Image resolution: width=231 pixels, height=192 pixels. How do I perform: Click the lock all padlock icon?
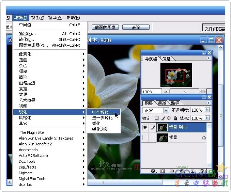click(x=175, y=118)
